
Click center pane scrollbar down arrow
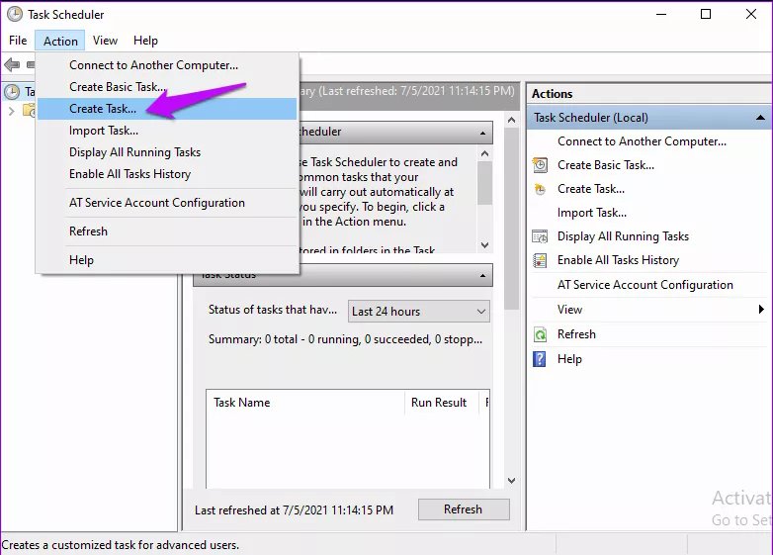512,481
